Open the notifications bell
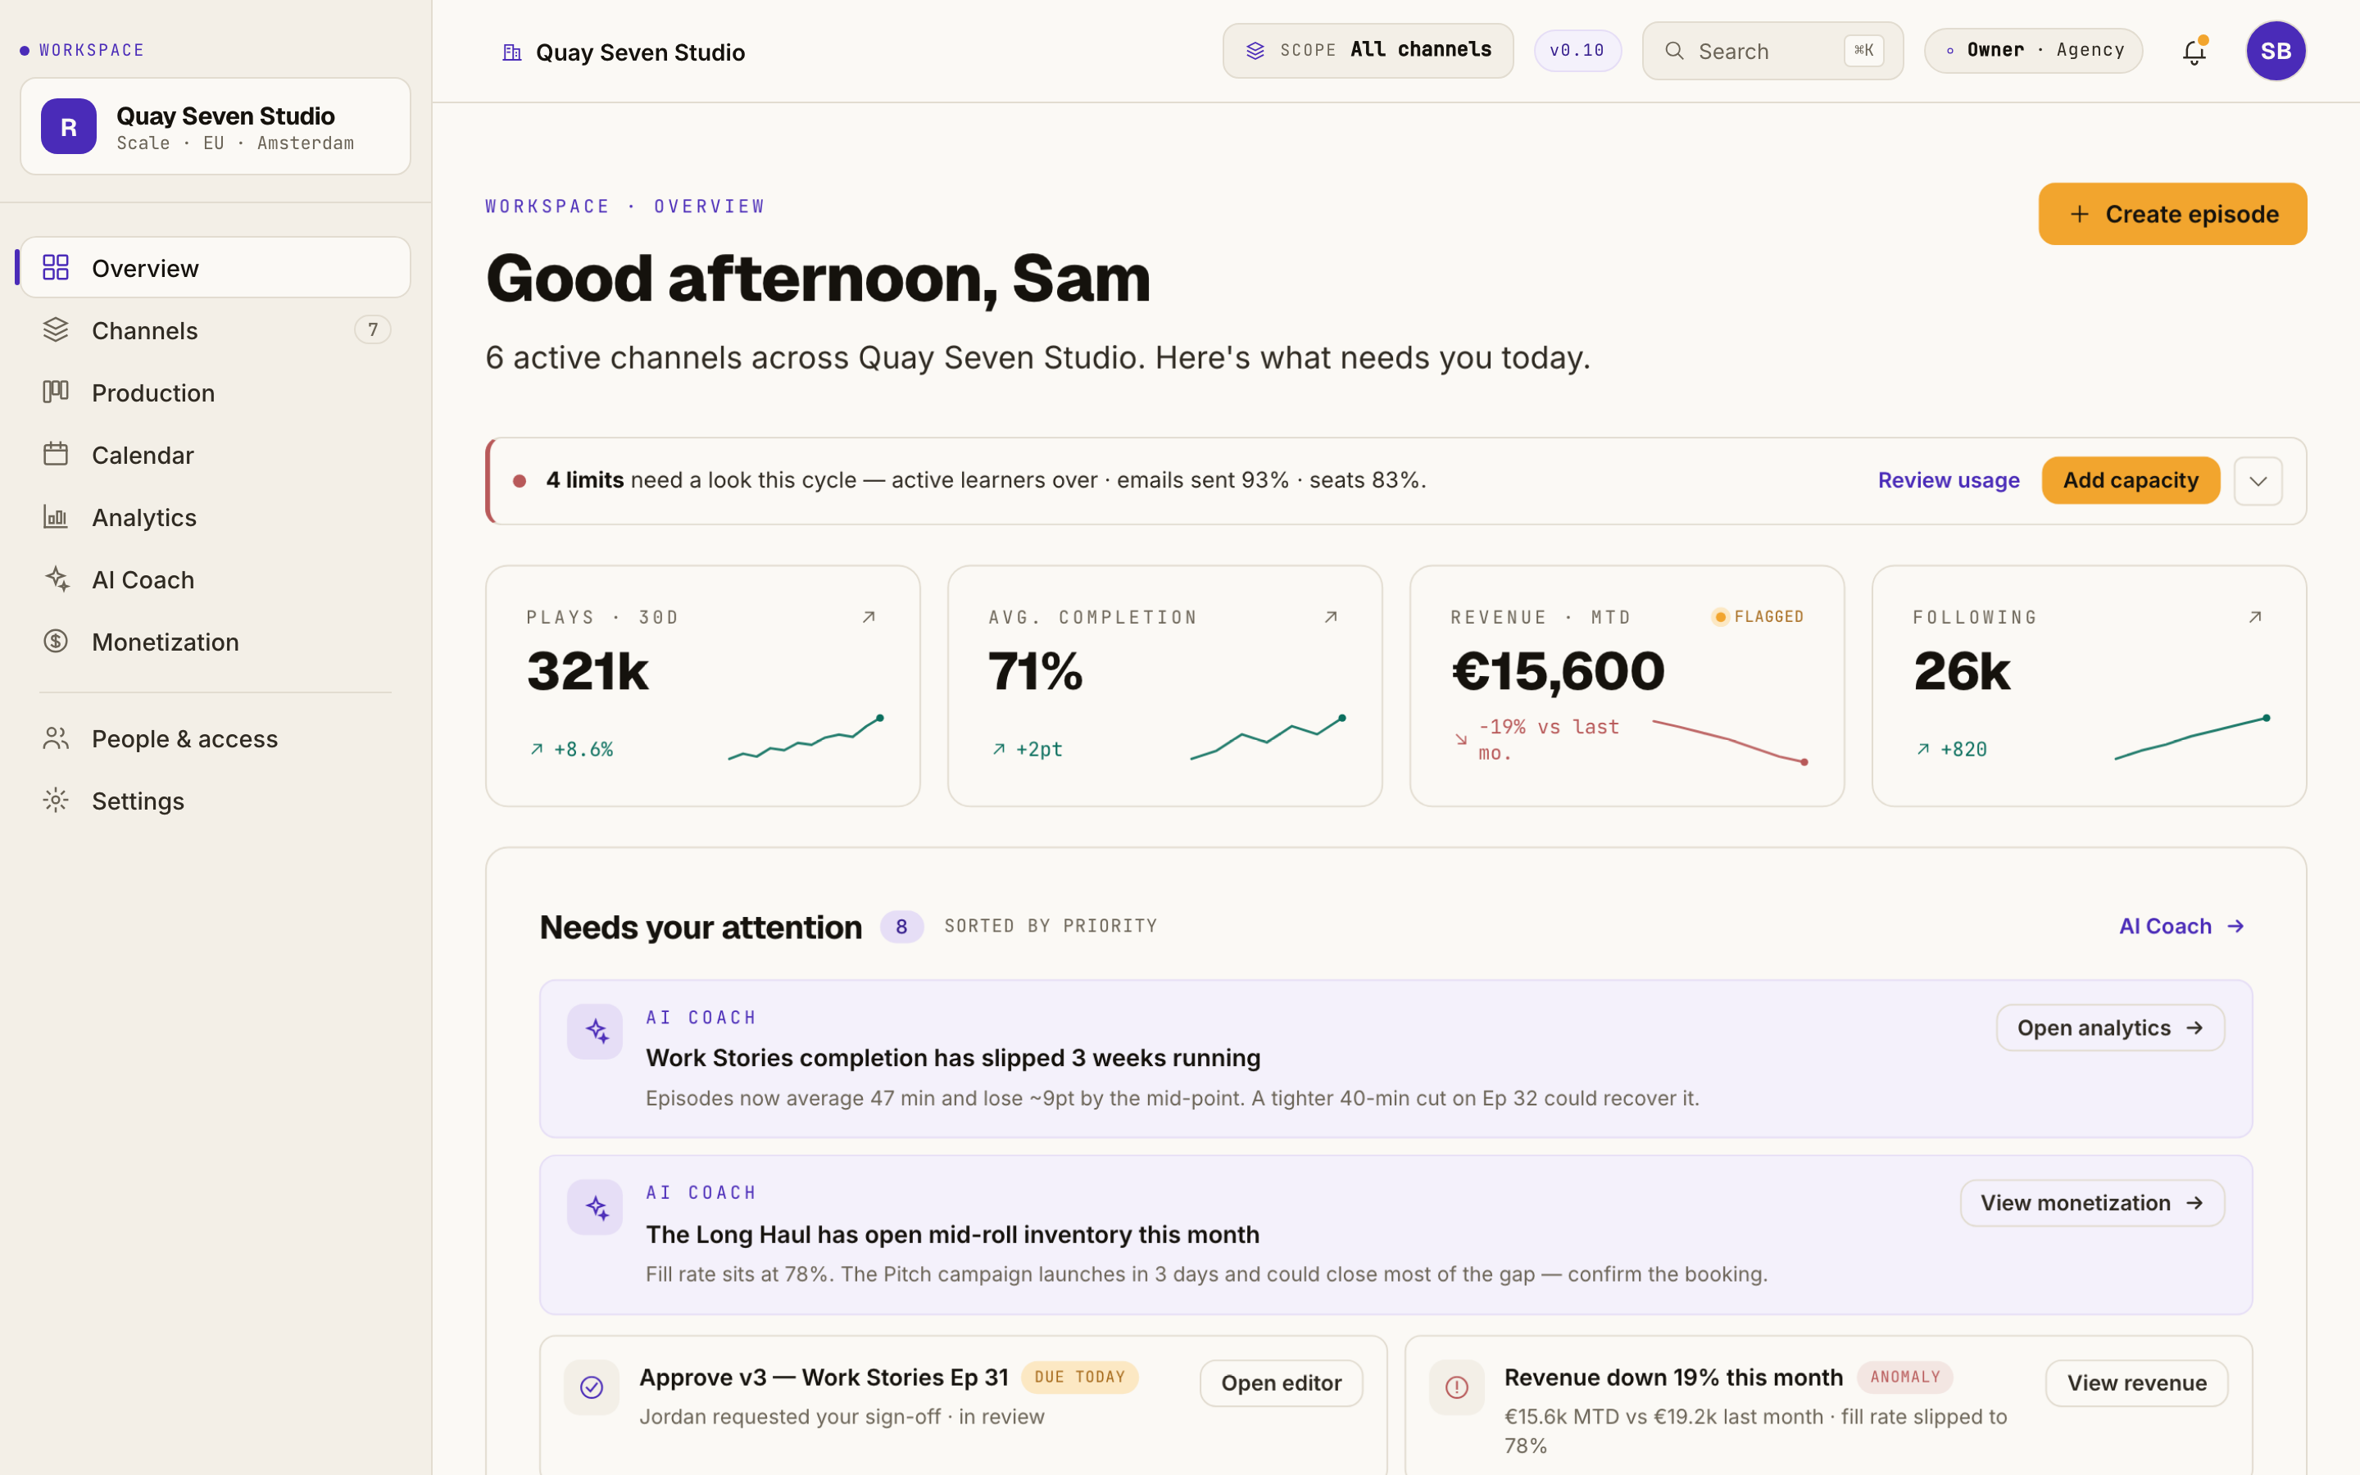The height and width of the screenshot is (1475, 2360). pos(2193,51)
